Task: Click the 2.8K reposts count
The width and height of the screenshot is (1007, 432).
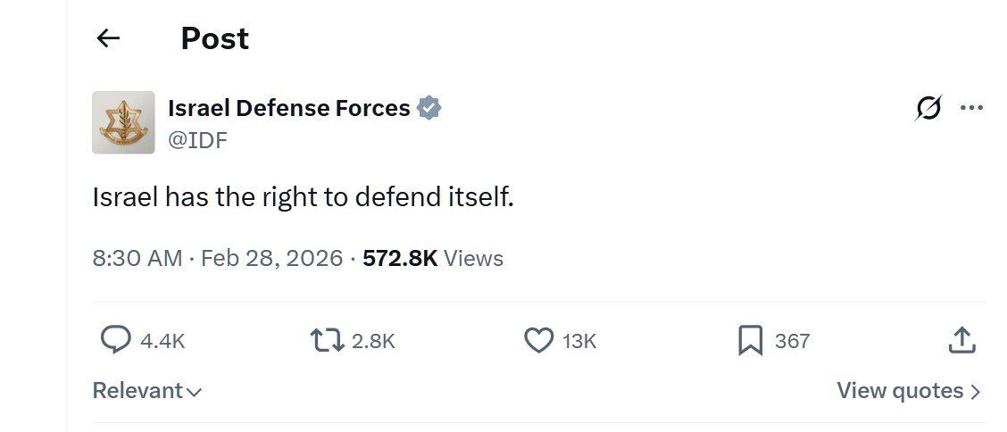Action: point(373,341)
